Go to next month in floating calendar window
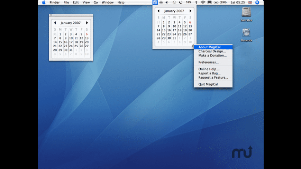This screenshot has height=169, width=301. pos(87,23)
